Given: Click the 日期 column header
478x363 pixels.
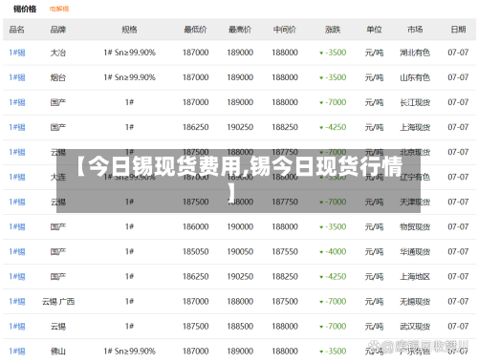Looking at the screenshot, I should pyautogui.click(x=458, y=30).
